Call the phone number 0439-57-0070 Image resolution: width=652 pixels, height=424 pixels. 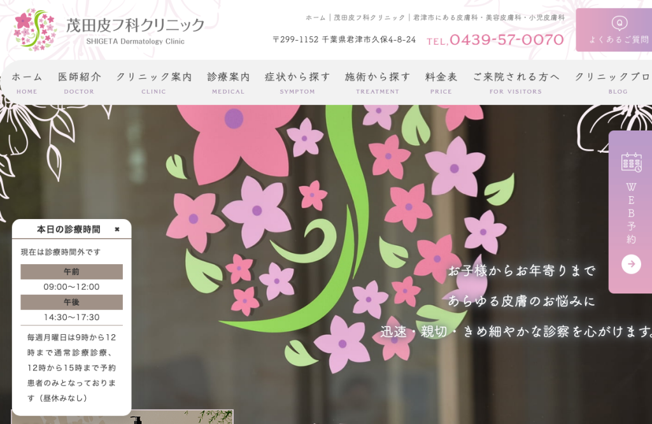(495, 40)
